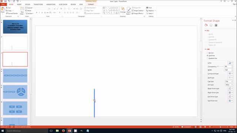Select the Solid line radio button
The width and height of the screenshot is (237, 133).
coord(207,56)
